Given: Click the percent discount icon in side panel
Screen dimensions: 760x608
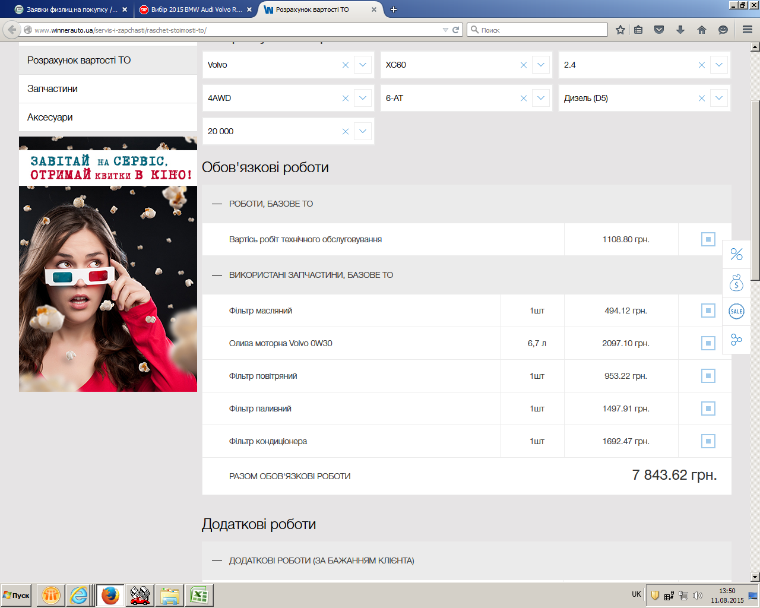Looking at the screenshot, I should click(x=736, y=254).
